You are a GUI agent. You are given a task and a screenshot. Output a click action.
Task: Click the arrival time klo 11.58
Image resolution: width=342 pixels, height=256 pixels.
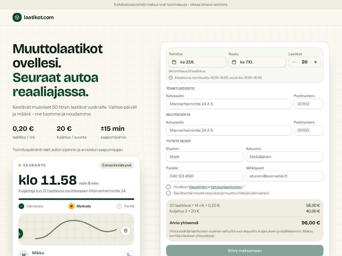[48, 180]
